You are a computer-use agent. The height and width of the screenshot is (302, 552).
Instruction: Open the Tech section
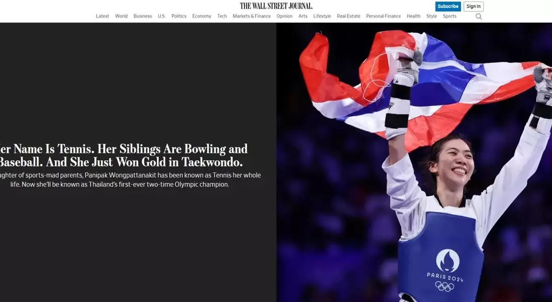pos(222,16)
